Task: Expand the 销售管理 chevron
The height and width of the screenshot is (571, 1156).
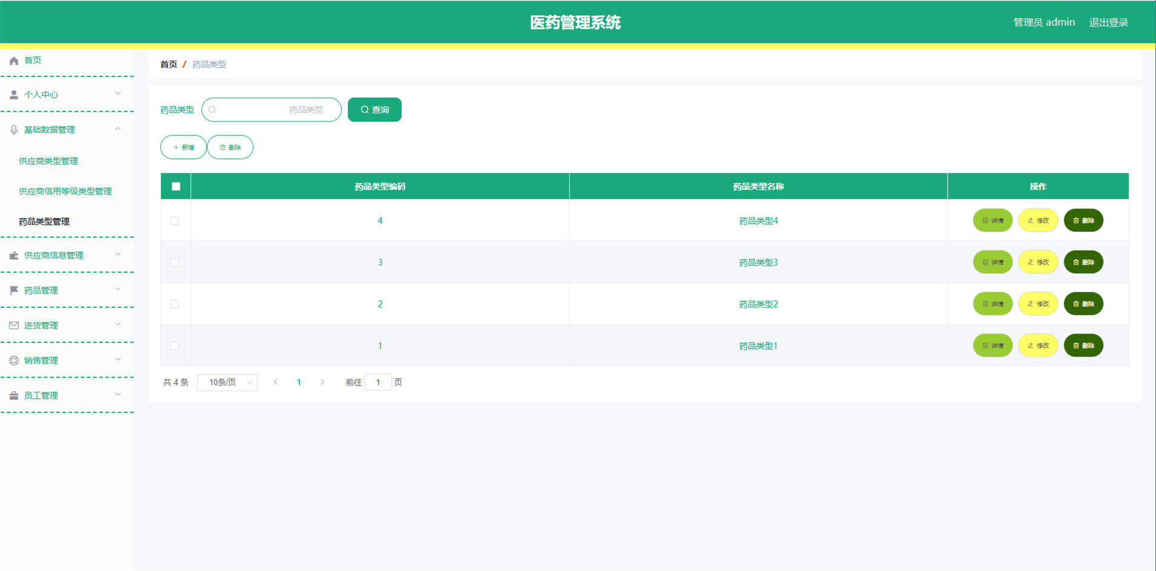Action: 118,360
